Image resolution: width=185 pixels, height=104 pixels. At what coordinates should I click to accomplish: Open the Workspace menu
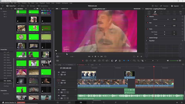pos(65,3)
